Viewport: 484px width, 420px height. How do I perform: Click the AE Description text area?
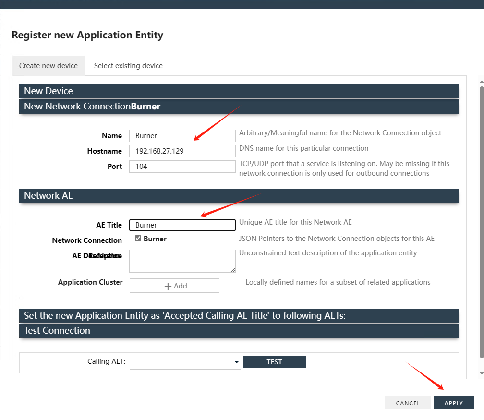pos(182,261)
